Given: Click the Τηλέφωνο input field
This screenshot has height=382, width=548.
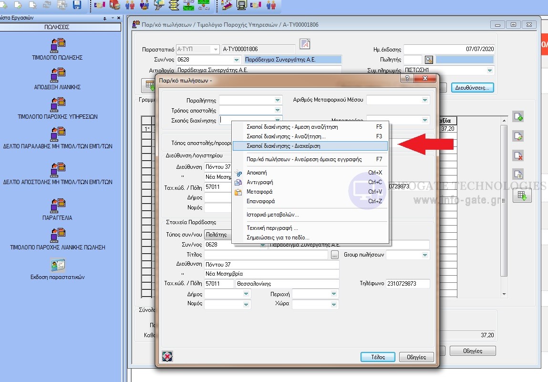Looking at the screenshot, I should tap(408, 284).
